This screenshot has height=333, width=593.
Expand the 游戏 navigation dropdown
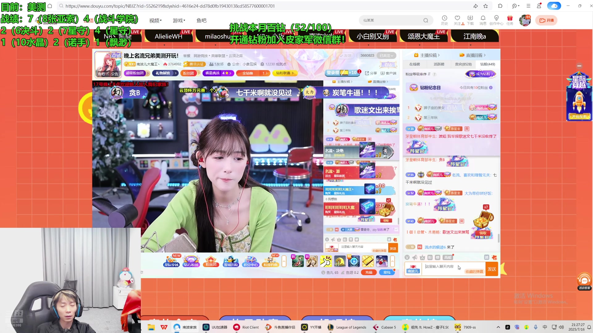179,20
